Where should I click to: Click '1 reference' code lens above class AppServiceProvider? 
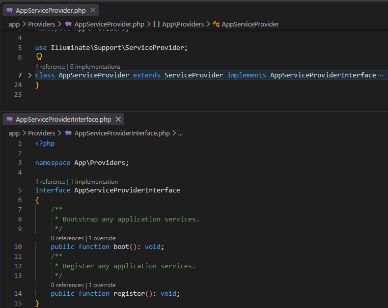point(50,67)
